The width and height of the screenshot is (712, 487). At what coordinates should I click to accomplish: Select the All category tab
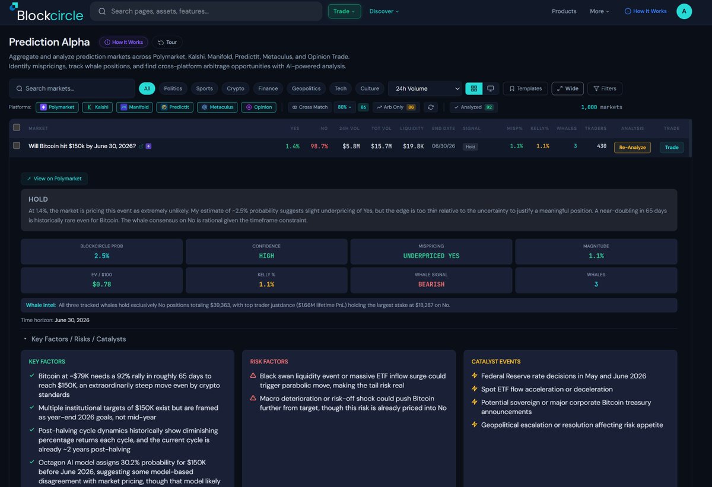point(147,88)
